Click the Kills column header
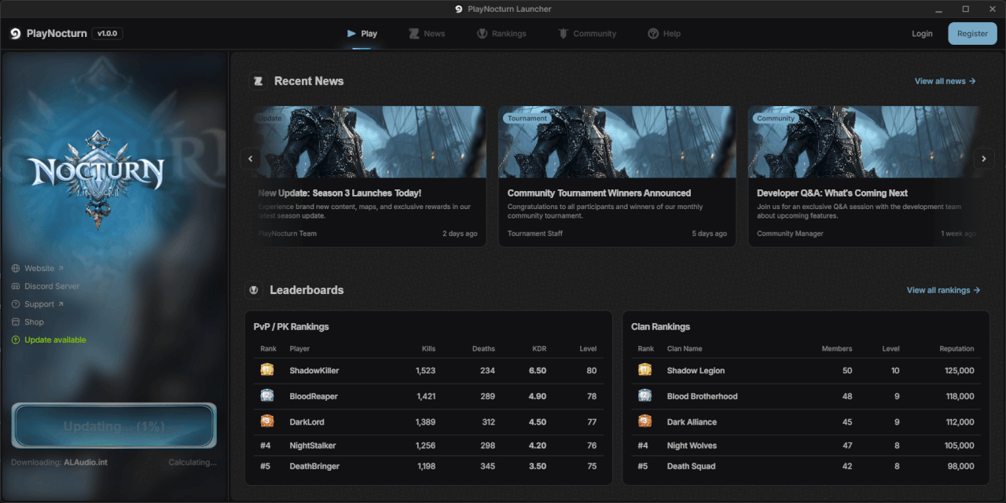Screen dimensions: 1006x503 tap(428, 349)
